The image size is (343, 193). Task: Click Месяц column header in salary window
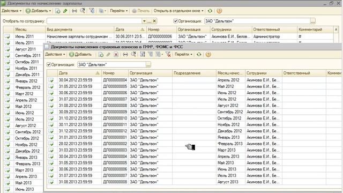tap(29, 29)
